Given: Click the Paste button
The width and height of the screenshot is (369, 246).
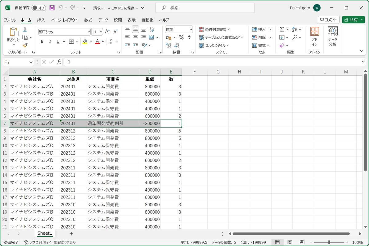Looking at the screenshot, I should [x=14, y=36].
